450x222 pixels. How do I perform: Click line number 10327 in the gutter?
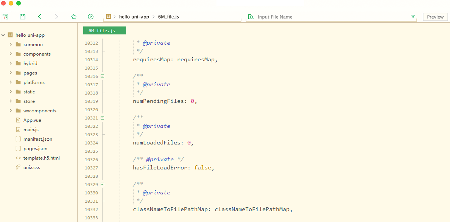click(92, 168)
